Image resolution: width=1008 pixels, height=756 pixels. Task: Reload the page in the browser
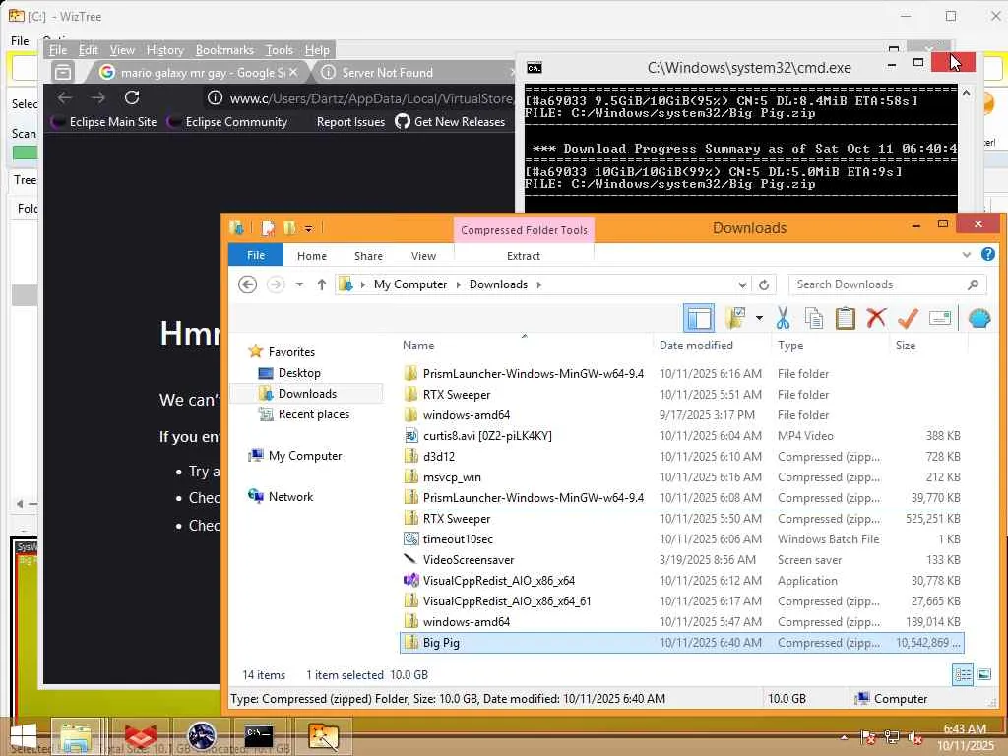(x=132, y=97)
